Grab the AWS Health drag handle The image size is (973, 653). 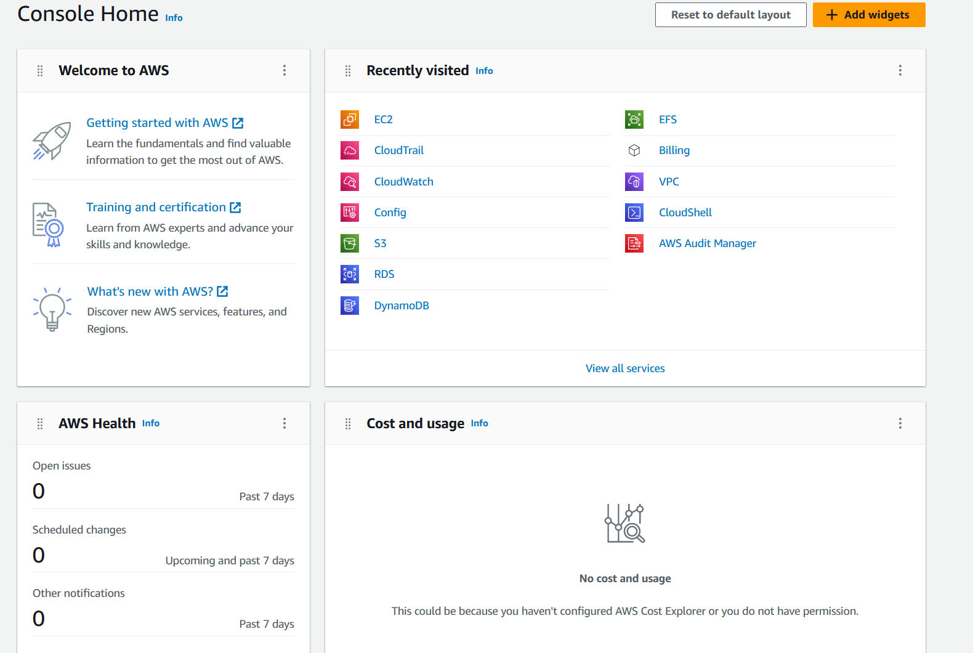(40, 424)
